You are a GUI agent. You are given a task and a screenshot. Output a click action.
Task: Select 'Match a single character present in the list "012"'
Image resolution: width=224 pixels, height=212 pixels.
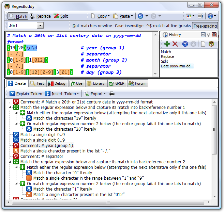(x=79, y=194)
